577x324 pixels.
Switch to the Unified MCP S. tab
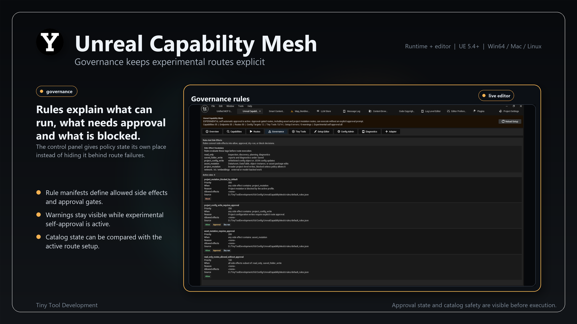(224, 111)
